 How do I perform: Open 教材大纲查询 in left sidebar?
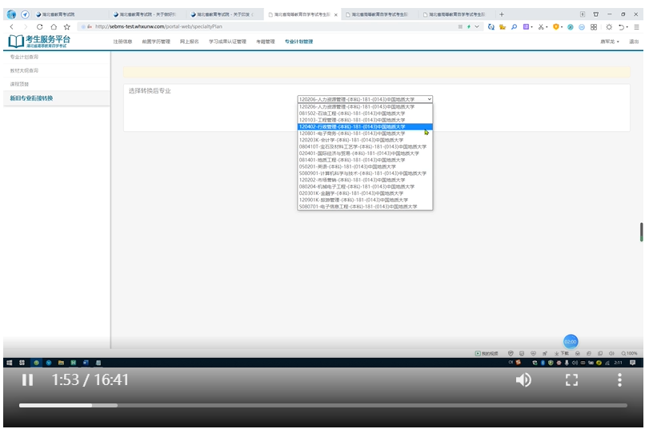pos(24,70)
